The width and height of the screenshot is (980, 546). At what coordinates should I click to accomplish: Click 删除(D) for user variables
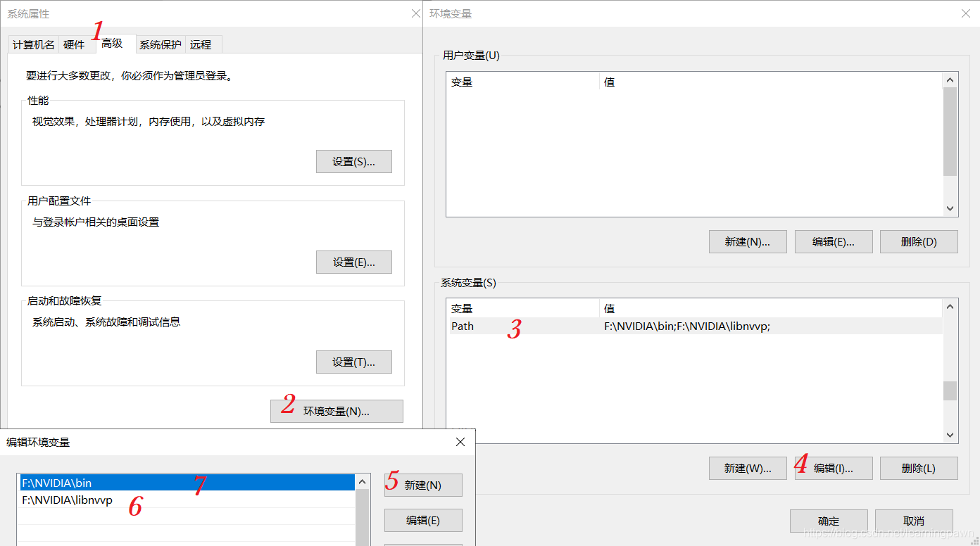919,241
